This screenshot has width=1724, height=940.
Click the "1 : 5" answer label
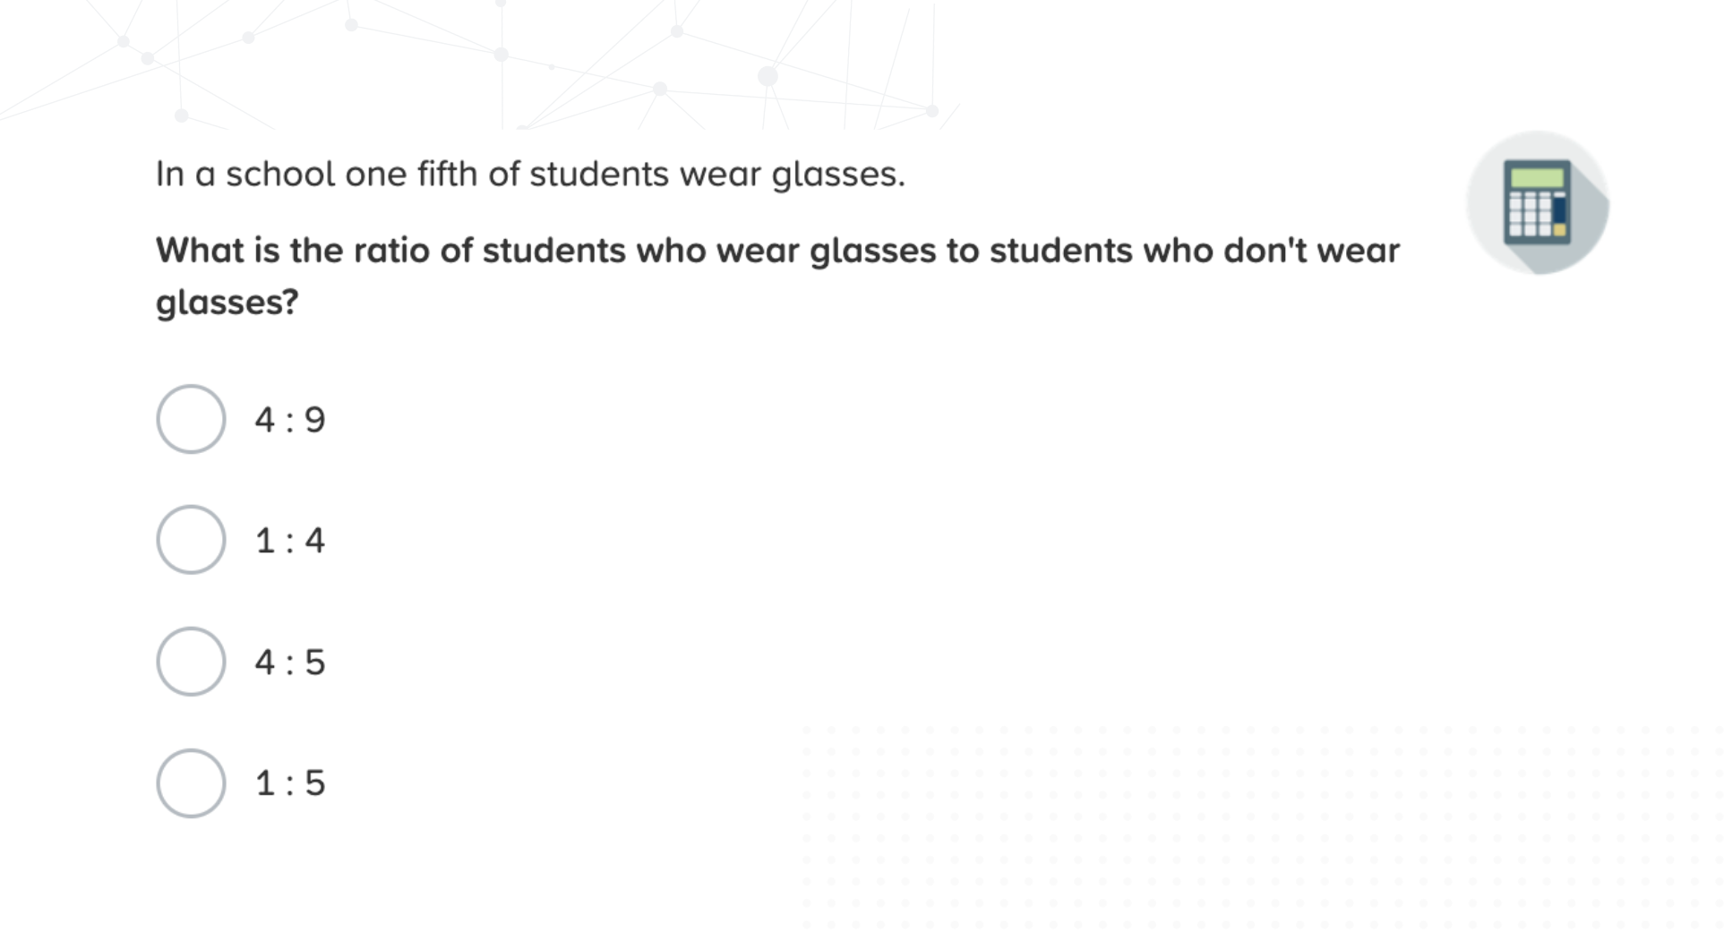click(x=290, y=783)
